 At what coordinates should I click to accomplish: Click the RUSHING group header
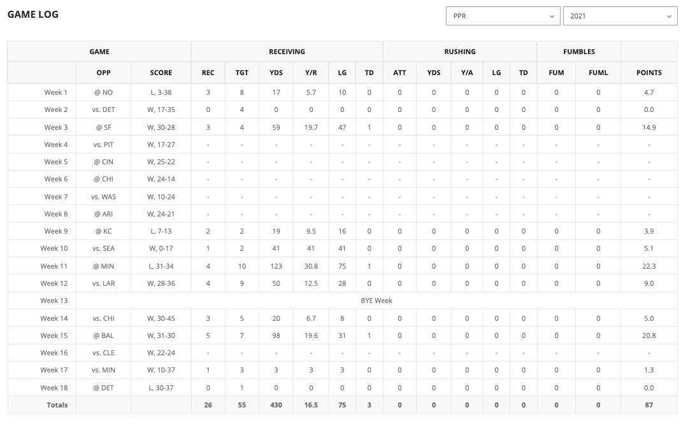(x=460, y=52)
